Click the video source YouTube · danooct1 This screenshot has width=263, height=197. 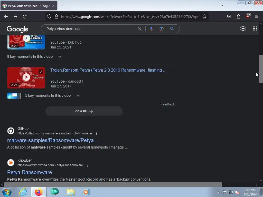tap(67, 81)
